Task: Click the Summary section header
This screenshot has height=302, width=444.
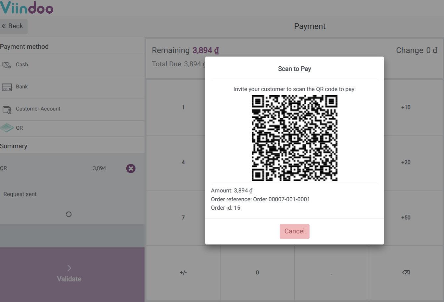Action: point(14,146)
